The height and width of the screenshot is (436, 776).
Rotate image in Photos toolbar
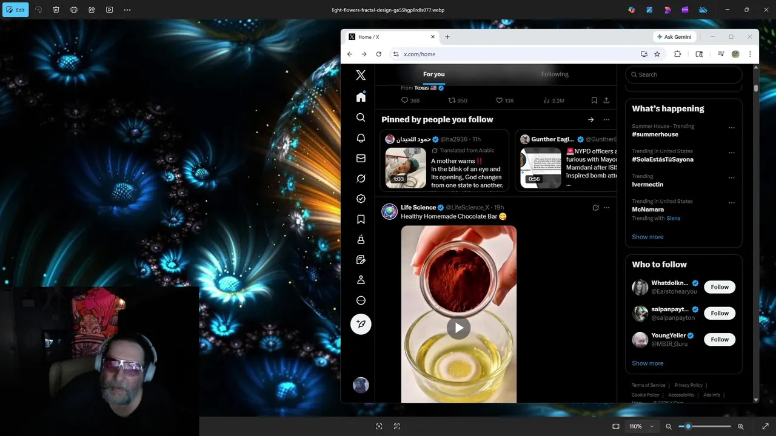click(38, 10)
